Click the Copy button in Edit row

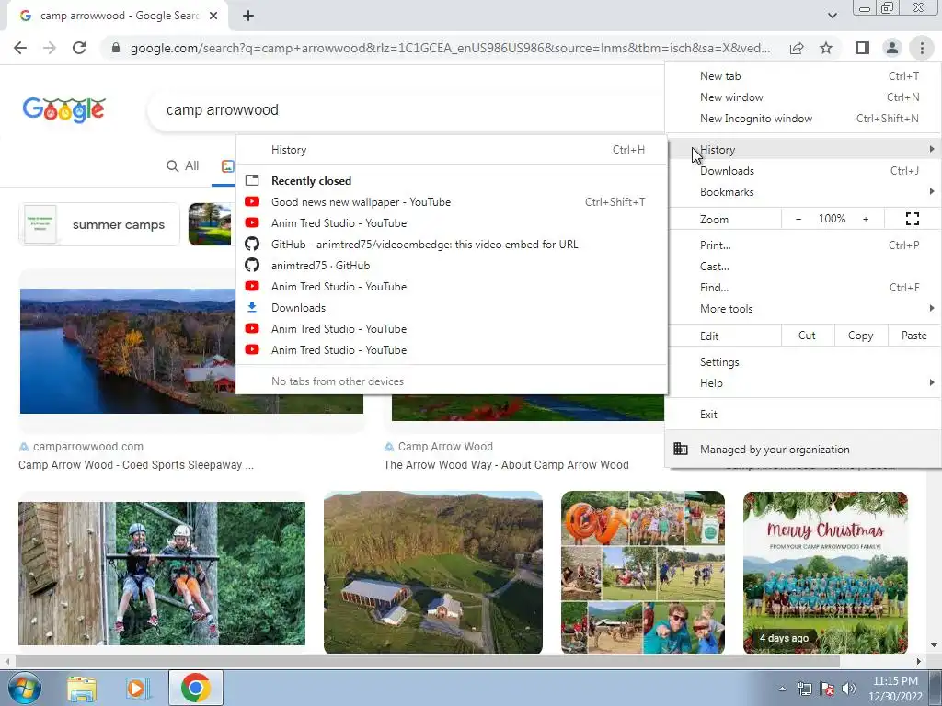pyautogui.click(x=860, y=336)
